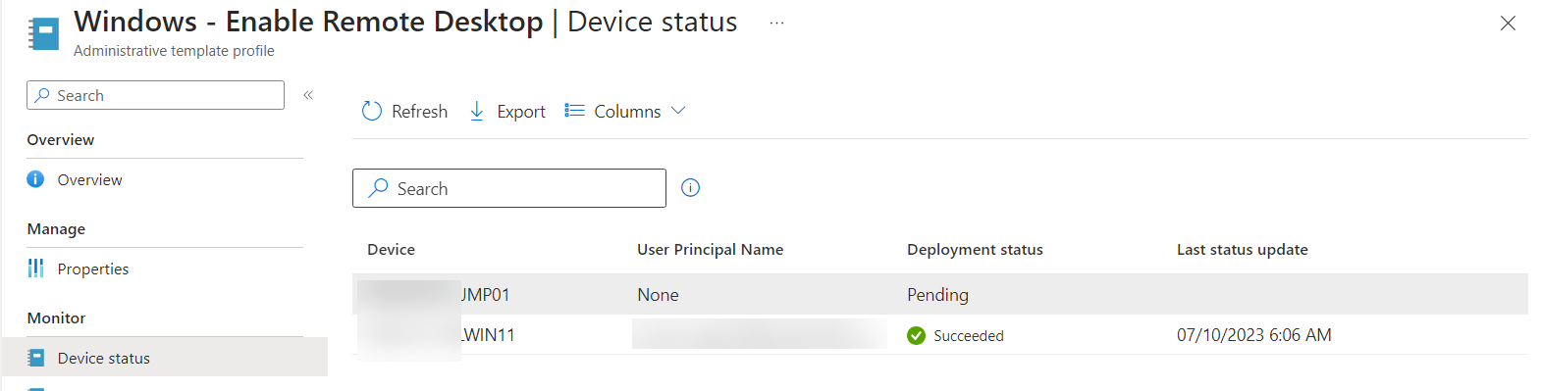Focus the sidebar Search field
Viewport: 1541px width, 391px height.
point(155,95)
